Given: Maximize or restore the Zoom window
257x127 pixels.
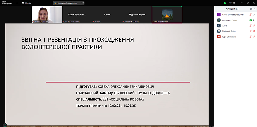Looking at the screenshot, I should [x=248, y=3].
